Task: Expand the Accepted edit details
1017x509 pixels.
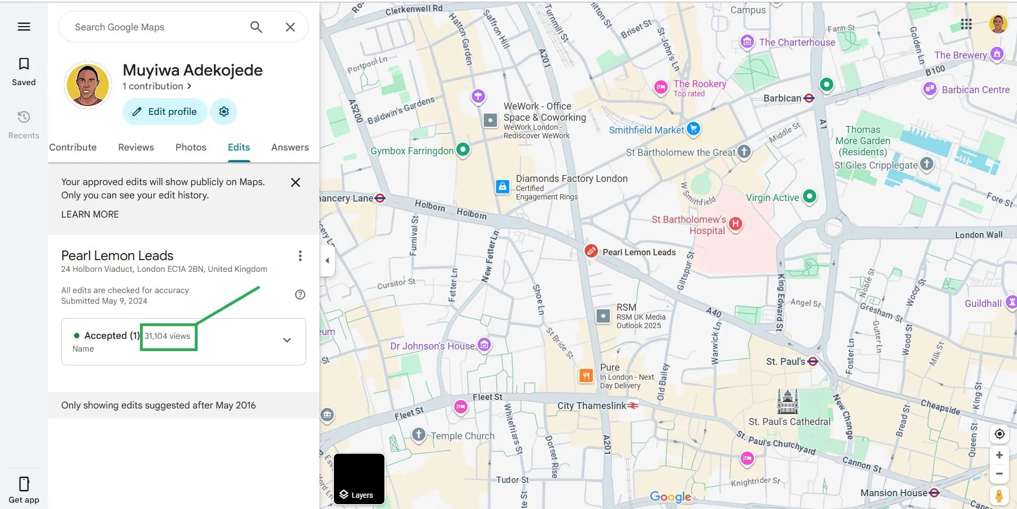Action: [287, 340]
